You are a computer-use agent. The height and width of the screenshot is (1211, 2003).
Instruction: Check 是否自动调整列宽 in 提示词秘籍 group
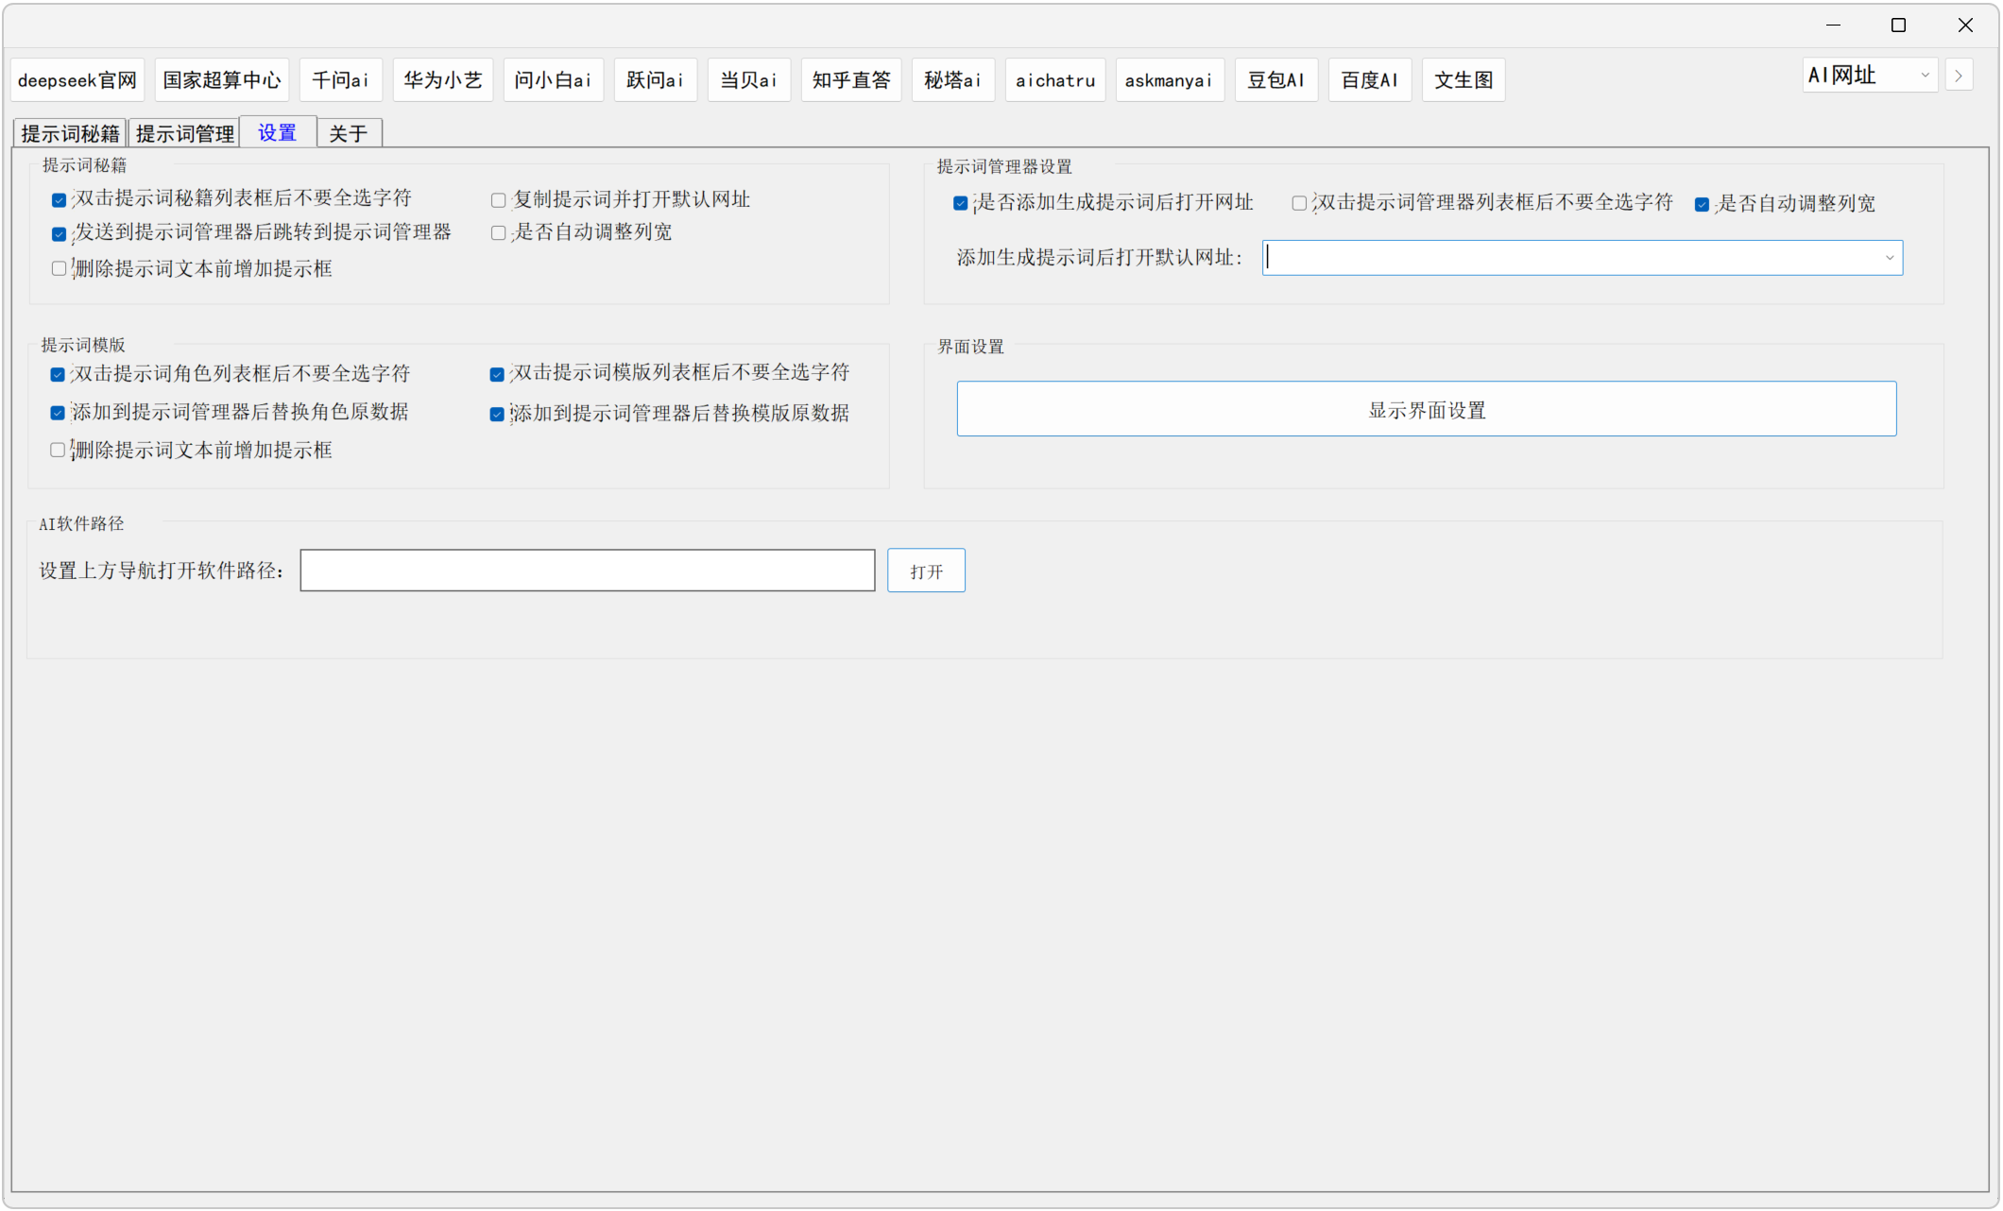(x=498, y=233)
